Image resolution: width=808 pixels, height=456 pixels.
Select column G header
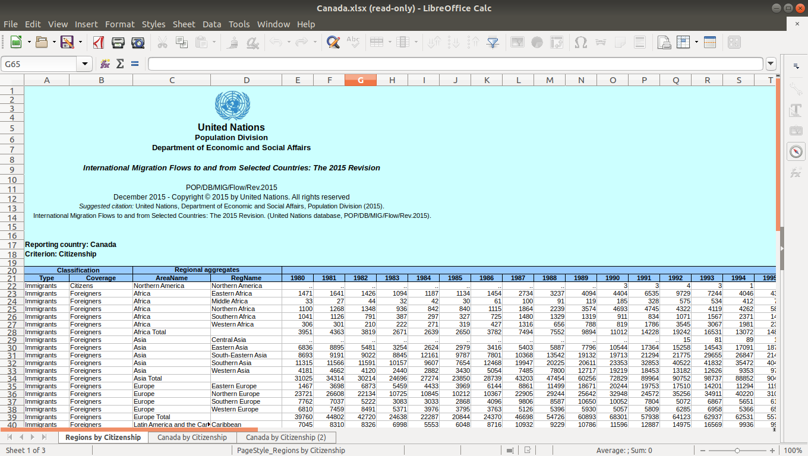[360, 80]
